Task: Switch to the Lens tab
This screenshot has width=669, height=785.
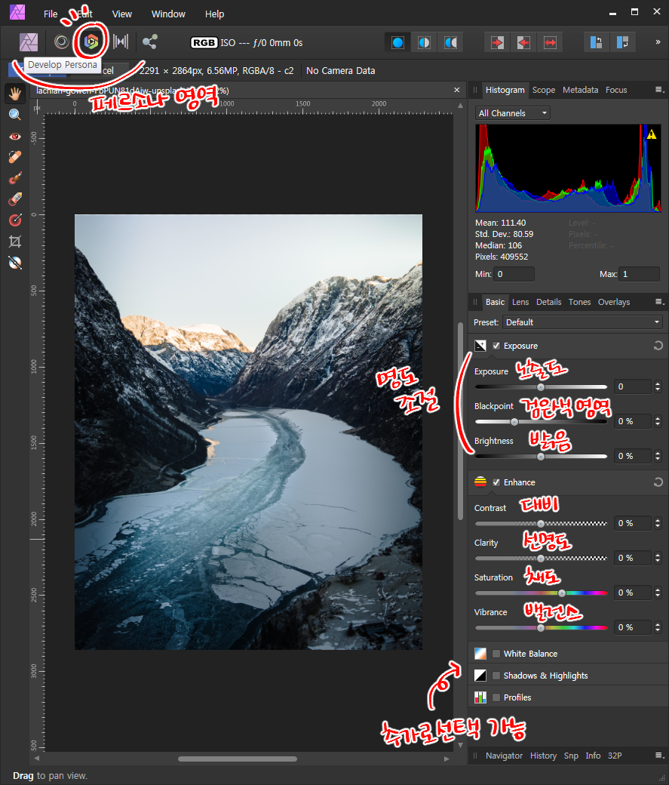Action: pos(520,302)
